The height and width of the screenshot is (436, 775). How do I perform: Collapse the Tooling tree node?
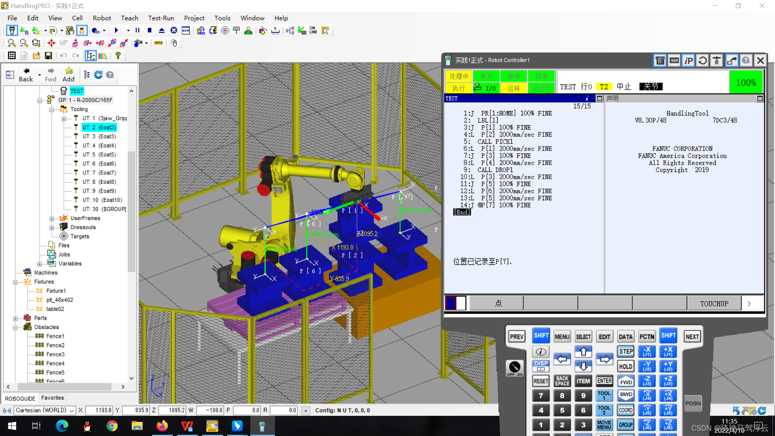pyautogui.click(x=52, y=109)
